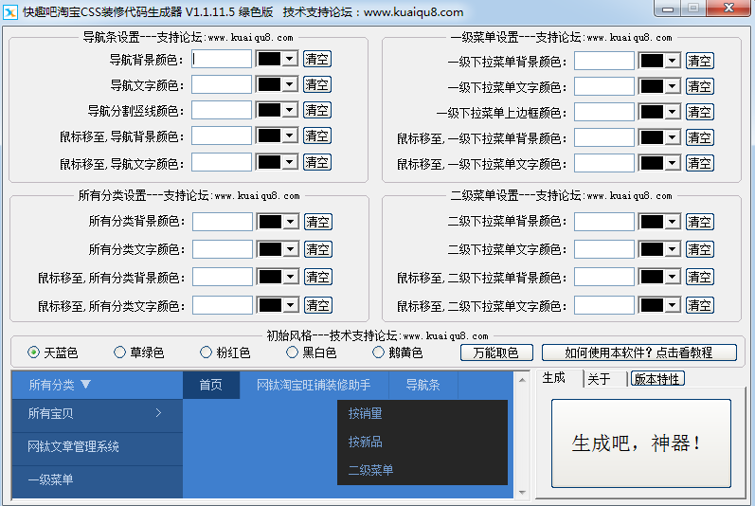
Task: Select the 粉红色 style option
Action: pyautogui.click(x=207, y=352)
